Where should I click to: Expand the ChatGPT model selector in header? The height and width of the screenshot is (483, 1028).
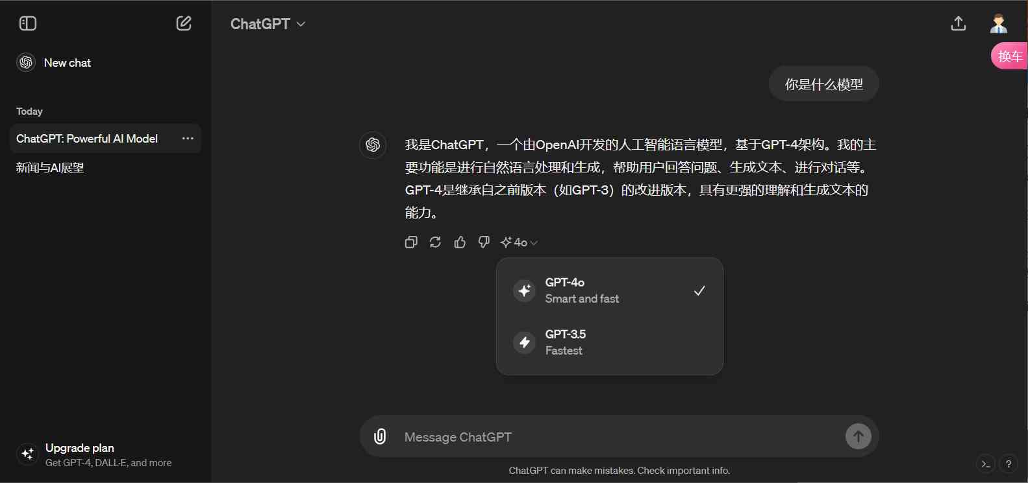point(268,24)
